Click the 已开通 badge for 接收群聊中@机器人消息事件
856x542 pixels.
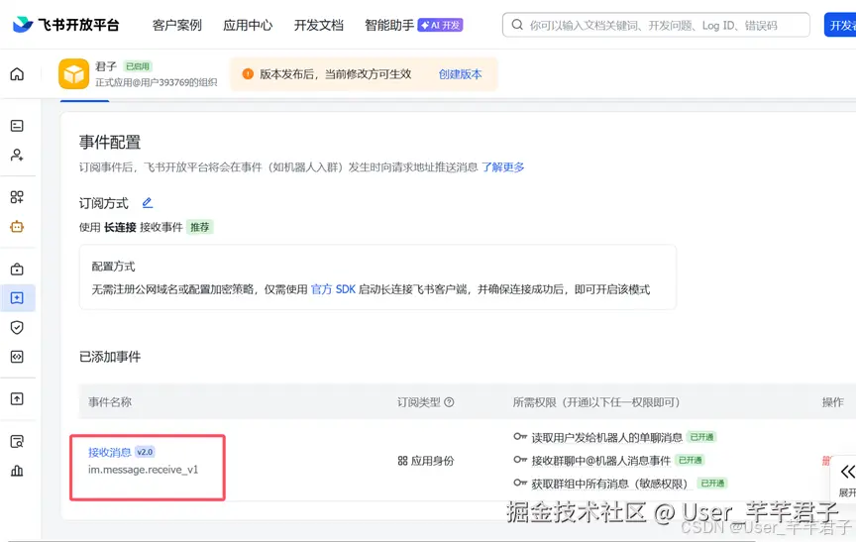(x=690, y=460)
